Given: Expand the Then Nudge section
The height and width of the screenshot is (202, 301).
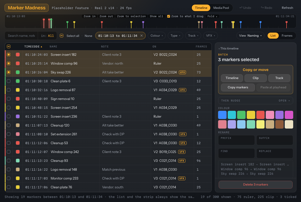Looking at the screenshot, I should point(255,100).
